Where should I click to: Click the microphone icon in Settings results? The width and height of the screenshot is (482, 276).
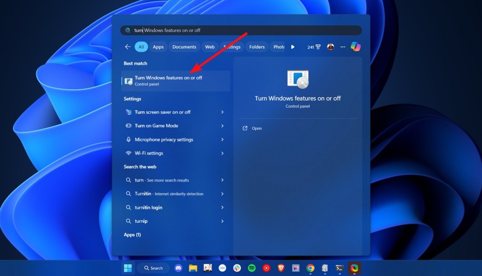[x=129, y=139]
